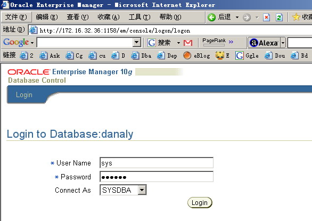Open the 查看(V) View menu
The height and width of the screenshot is (221, 312).
78,17
